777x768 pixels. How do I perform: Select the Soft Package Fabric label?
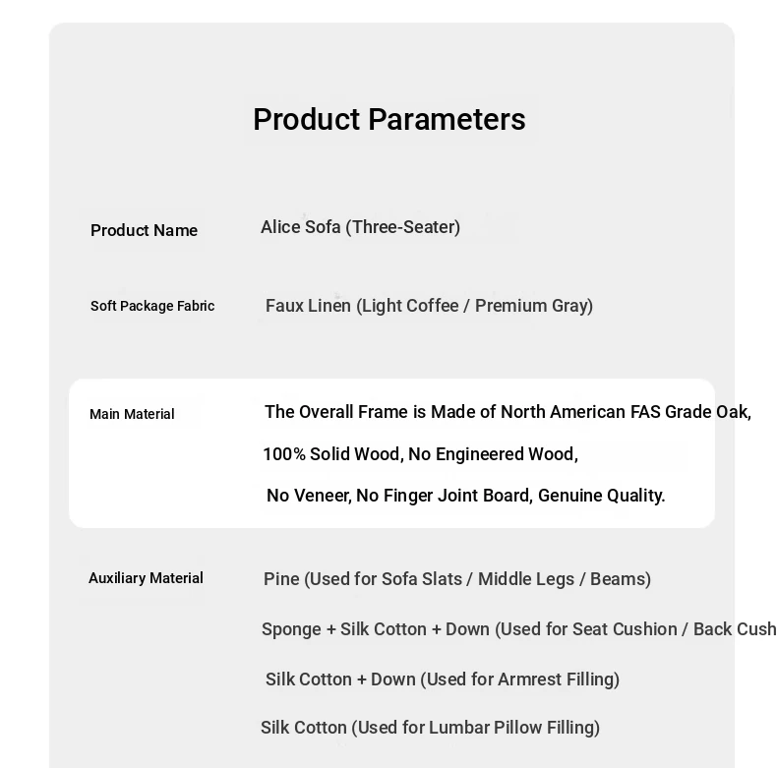click(x=152, y=306)
